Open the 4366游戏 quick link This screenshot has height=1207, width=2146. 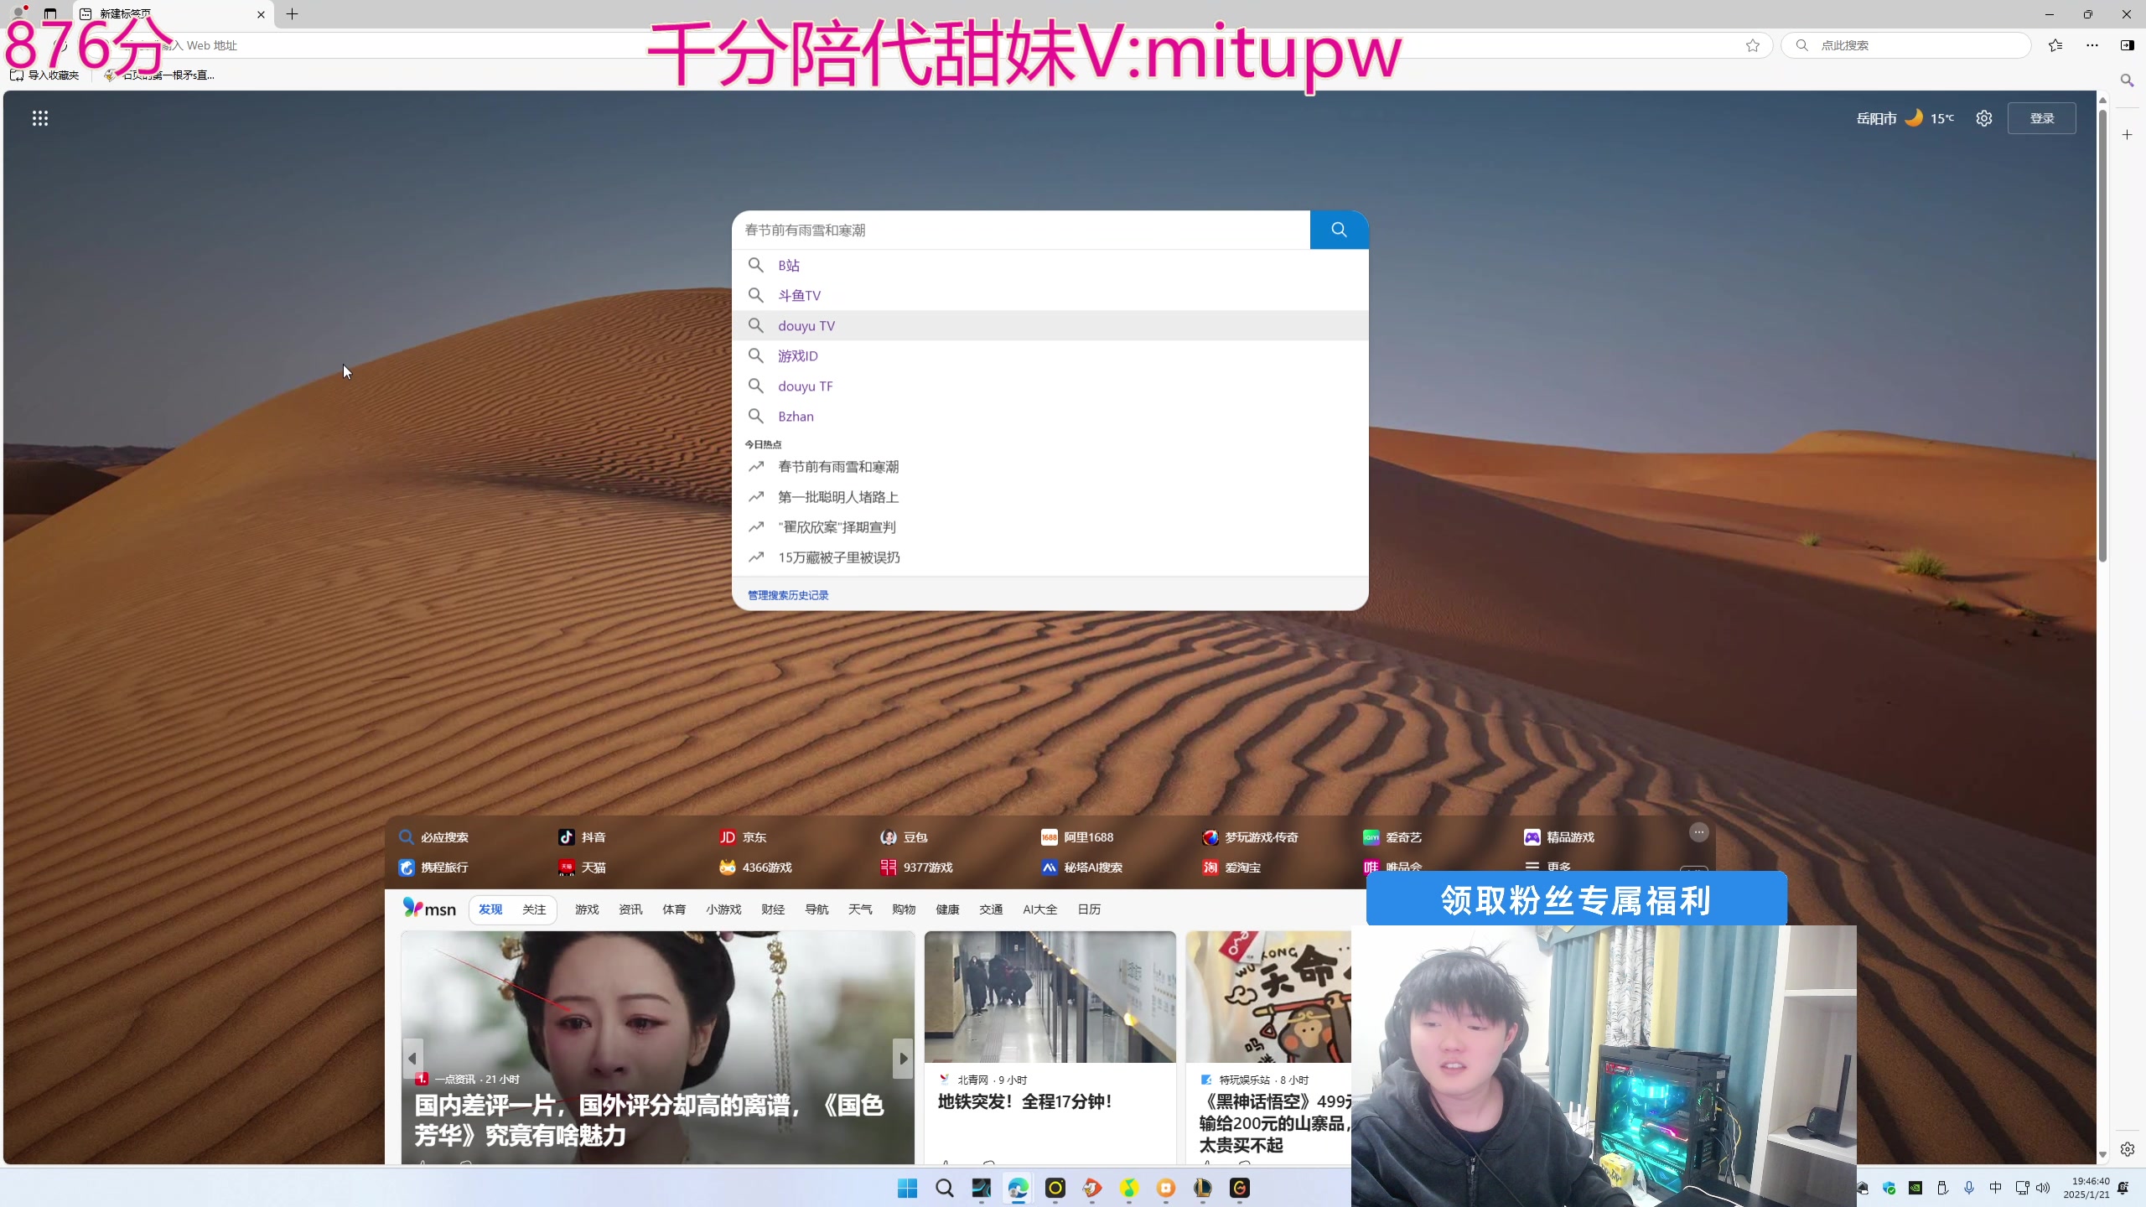755,868
